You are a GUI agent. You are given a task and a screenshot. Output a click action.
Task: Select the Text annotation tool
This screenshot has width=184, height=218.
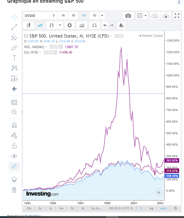point(14,58)
